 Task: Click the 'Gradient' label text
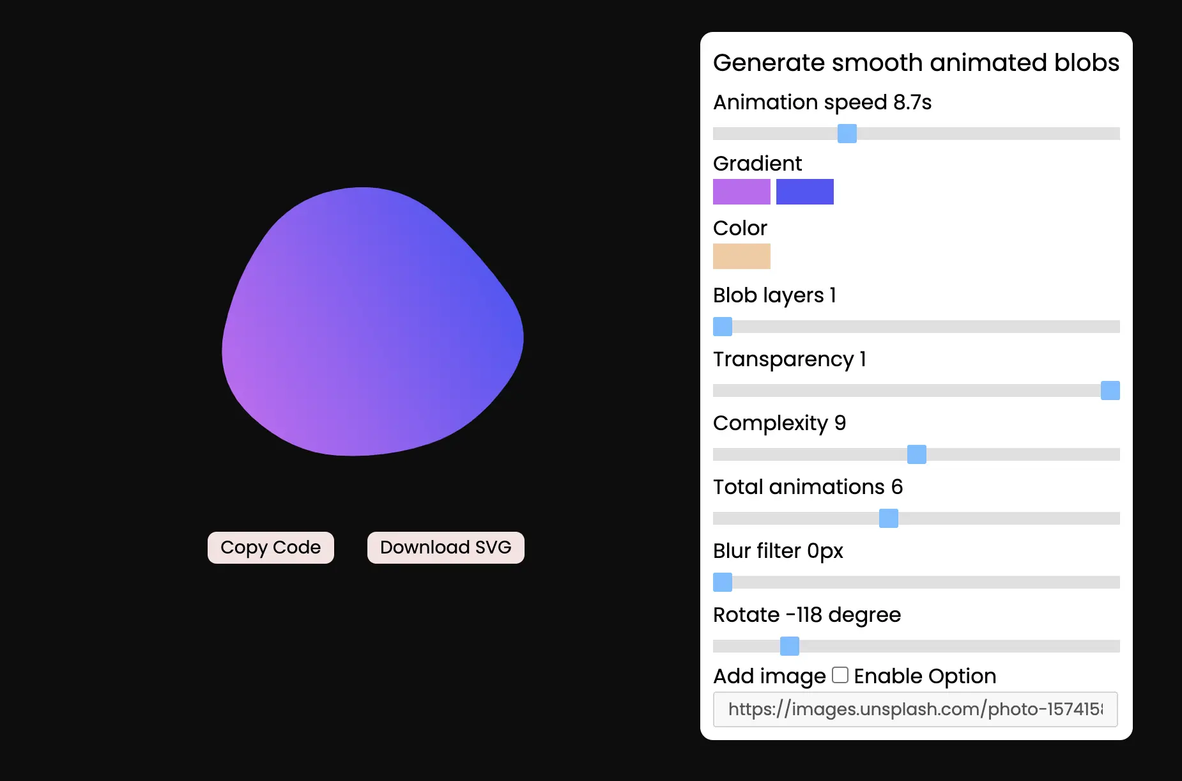[x=757, y=164]
